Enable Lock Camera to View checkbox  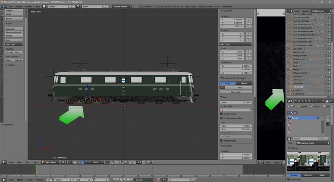(221, 118)
